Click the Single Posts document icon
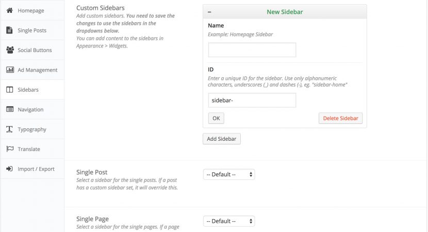This screenshot has width=428, height=232. (9, 30)
